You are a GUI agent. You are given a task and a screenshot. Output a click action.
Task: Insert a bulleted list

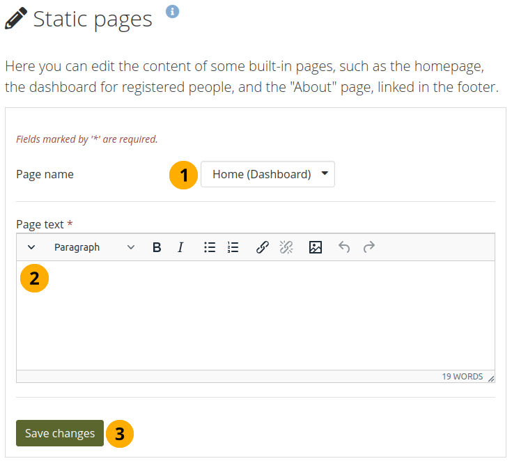209,247
